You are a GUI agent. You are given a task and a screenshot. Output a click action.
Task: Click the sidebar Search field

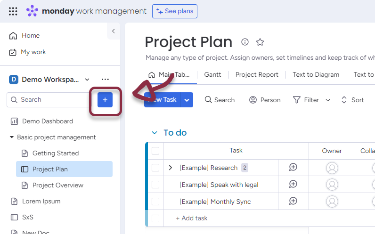tap(47, 100)
